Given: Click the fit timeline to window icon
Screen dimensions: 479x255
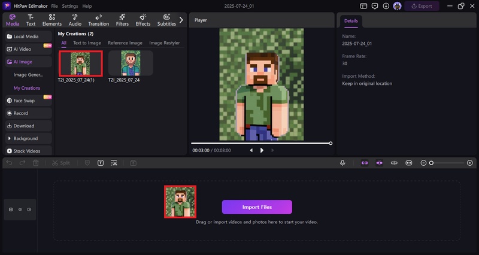Looking at the screenshot, I should point(409,163).
